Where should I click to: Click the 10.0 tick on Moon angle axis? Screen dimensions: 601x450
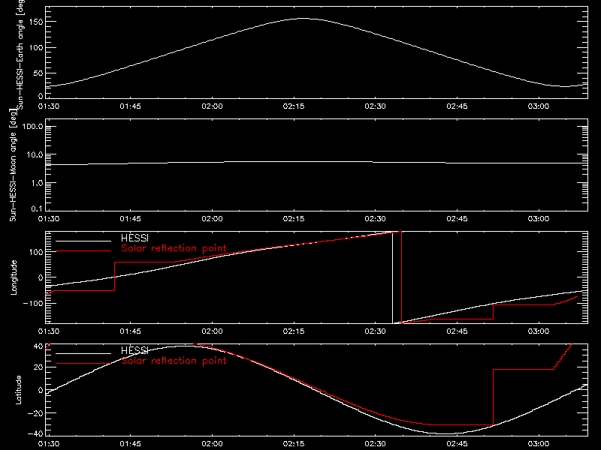point(35,154)
